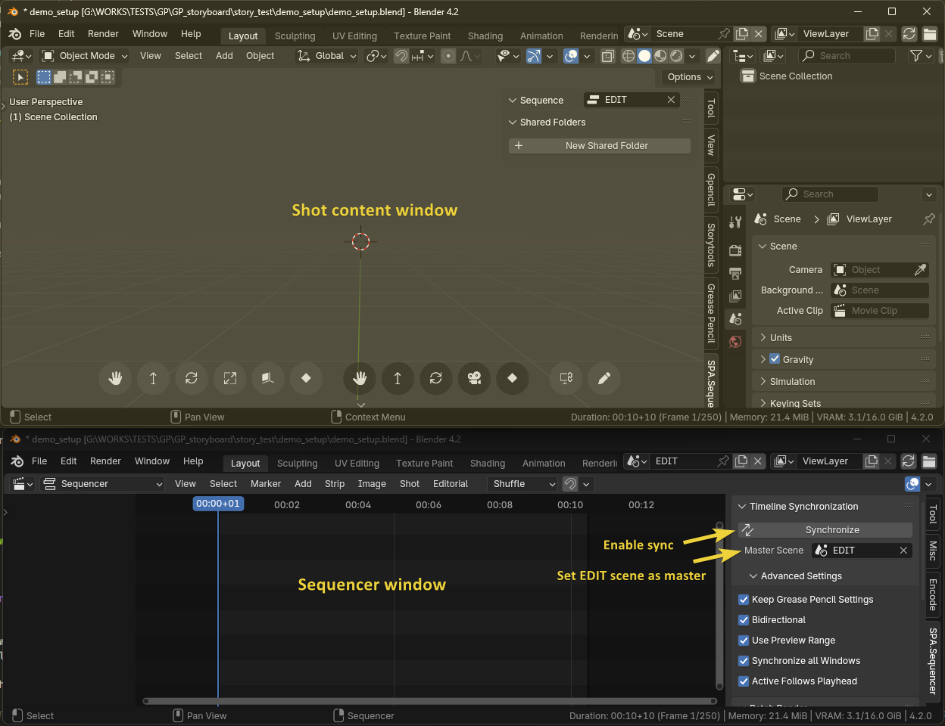Toggle the Bidirectional checkbox
Screen dimensions: 945x726
[744, 620]
